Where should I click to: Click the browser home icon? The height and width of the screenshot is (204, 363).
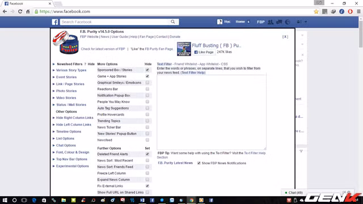pos(28,11)
